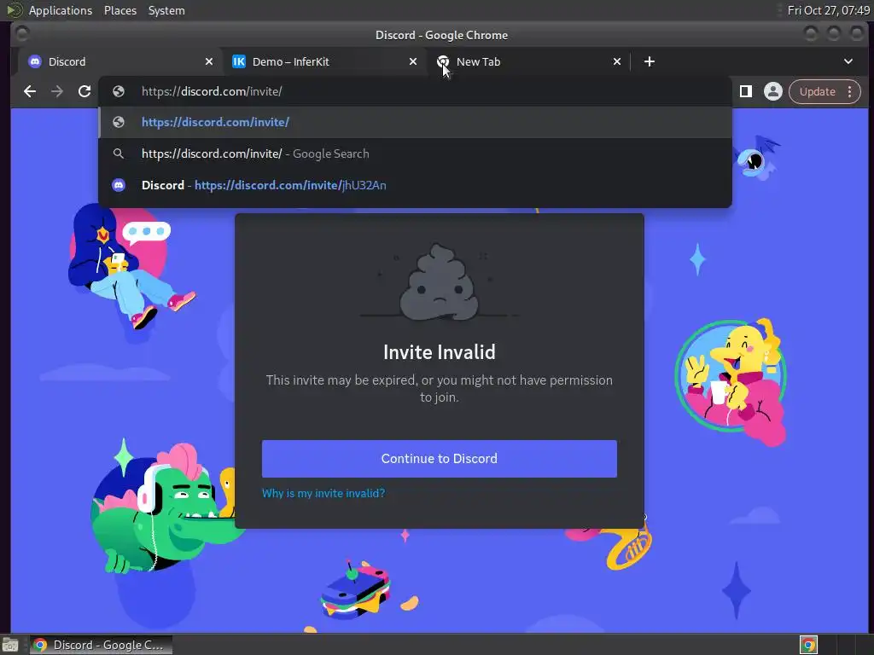Image resolution: width=874 pixels, height=655 pixels.
Task: Select the first discord.com/invite/ suggestion
Action: 416,122
